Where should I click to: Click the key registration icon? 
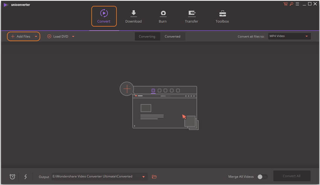(x=291, y=4)
